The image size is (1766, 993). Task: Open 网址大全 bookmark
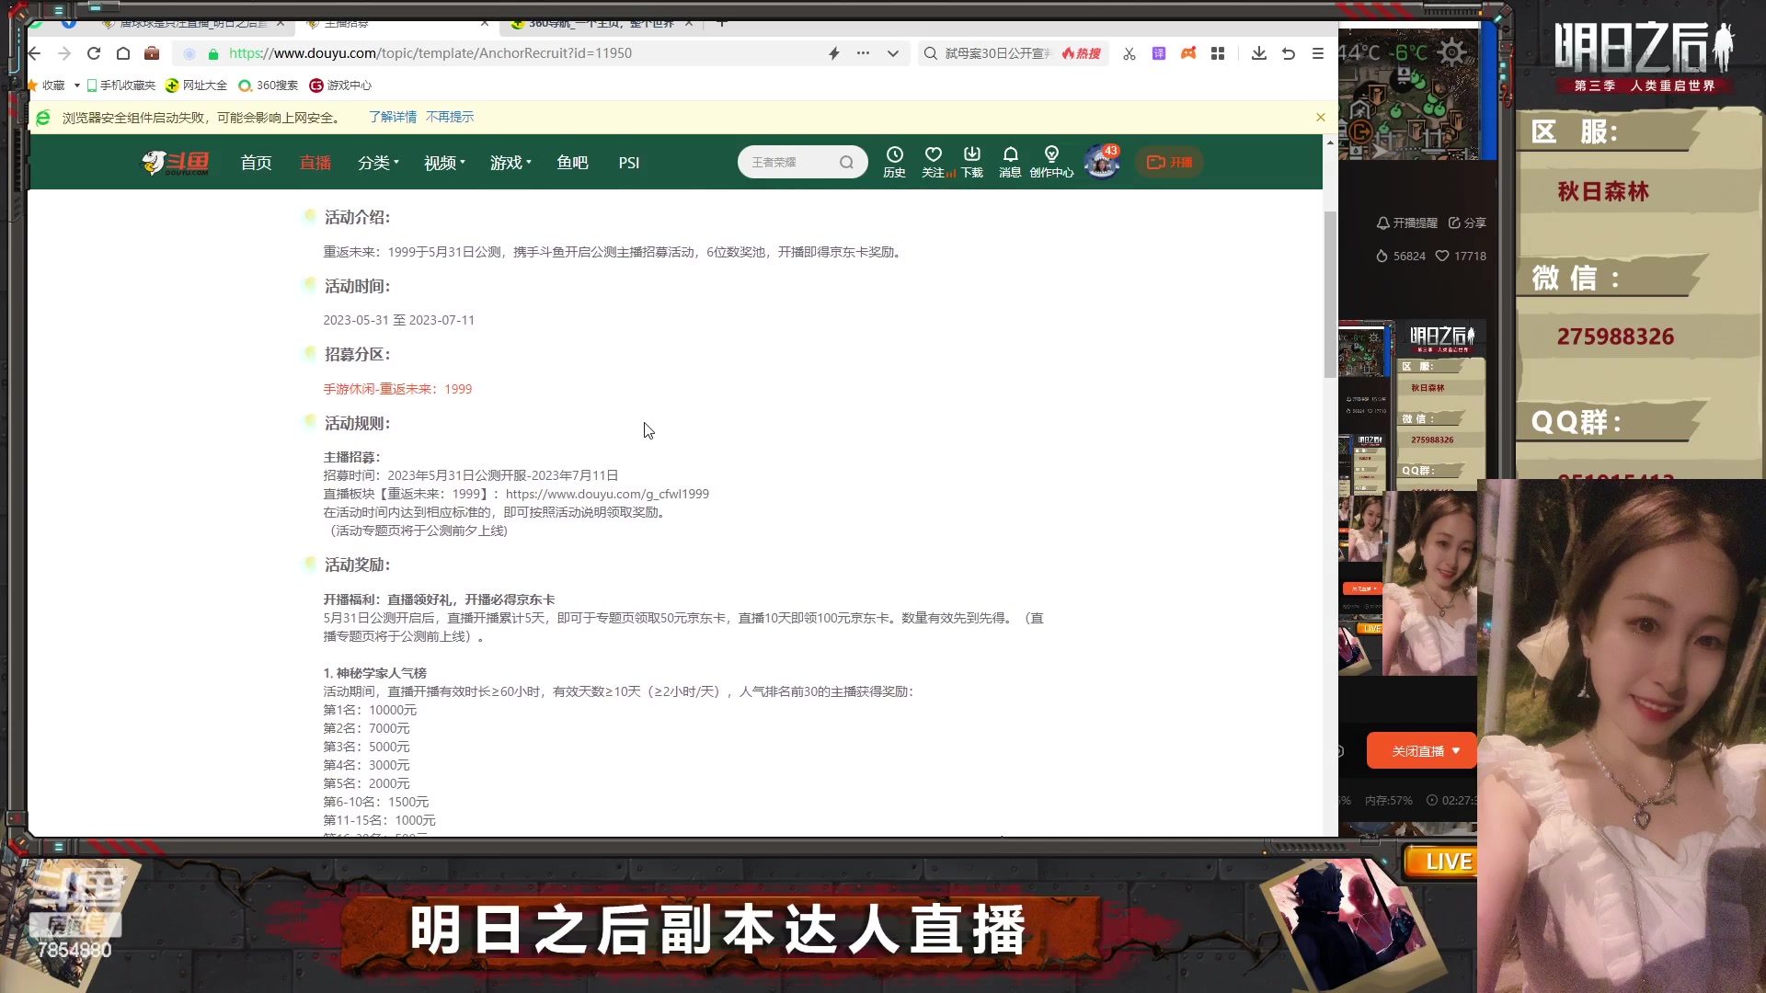tap(196, 86)
